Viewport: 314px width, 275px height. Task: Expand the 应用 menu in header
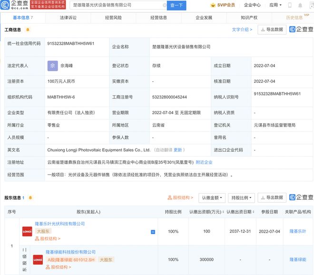point(275,5)
